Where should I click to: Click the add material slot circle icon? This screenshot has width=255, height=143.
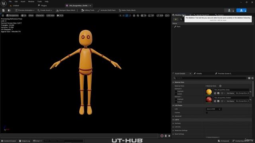pos(220,86)
